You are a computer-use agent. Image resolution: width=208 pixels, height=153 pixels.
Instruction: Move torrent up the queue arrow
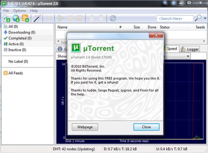coord(92,18)
